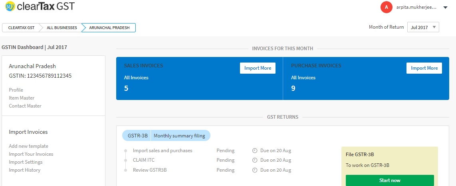Viewport: 456px width, 186px height.
Task: Navigate to ALL BUSINESSES breadcrumb
Action: pyautogui.click(x=61, y=28)
